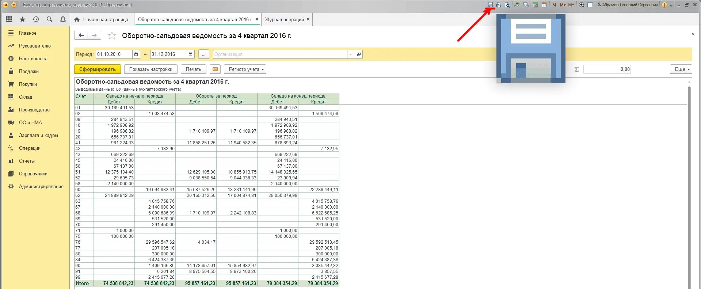Add report to favorites with star icon
Screen dimensions: 701x289
(112, 35)
